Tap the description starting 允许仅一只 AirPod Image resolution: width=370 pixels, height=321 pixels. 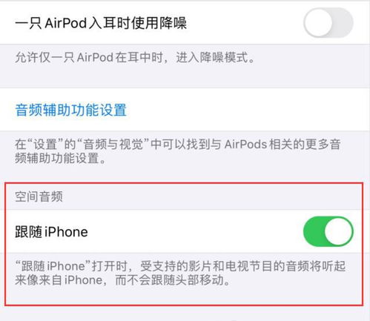135,58
